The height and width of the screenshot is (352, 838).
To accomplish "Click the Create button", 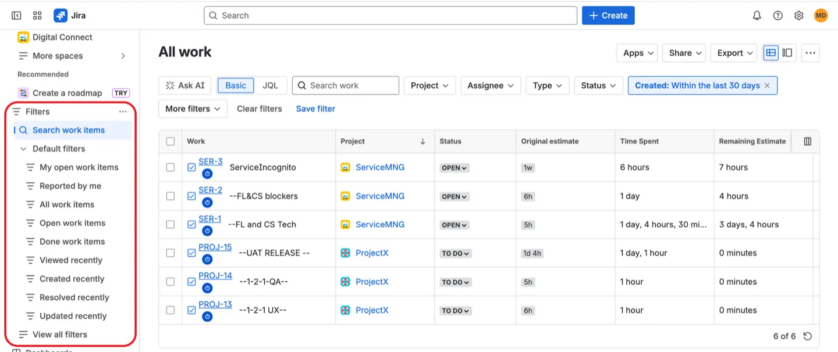I will (x=608, y=15).
